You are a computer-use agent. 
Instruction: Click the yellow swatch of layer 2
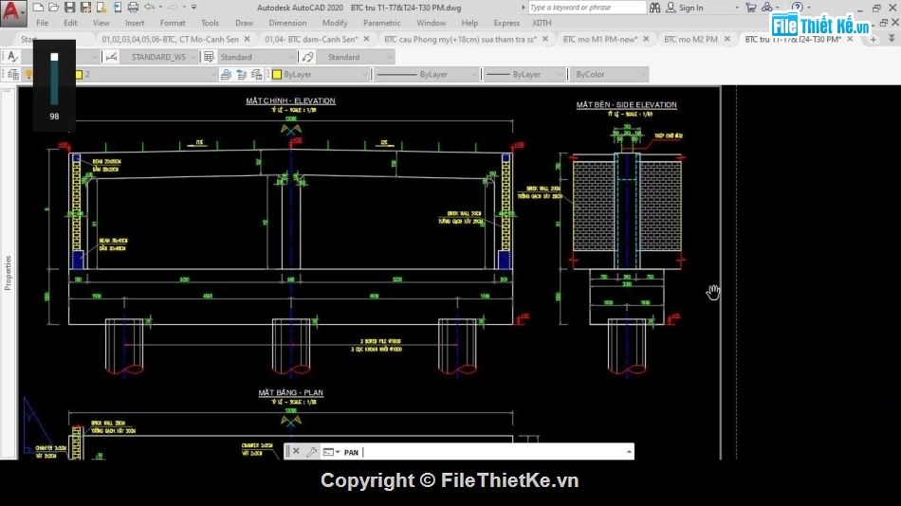(79, 74)
